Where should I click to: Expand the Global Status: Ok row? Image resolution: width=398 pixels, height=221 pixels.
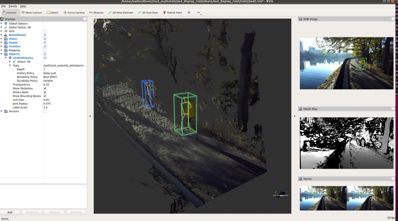tap(1, 27)
